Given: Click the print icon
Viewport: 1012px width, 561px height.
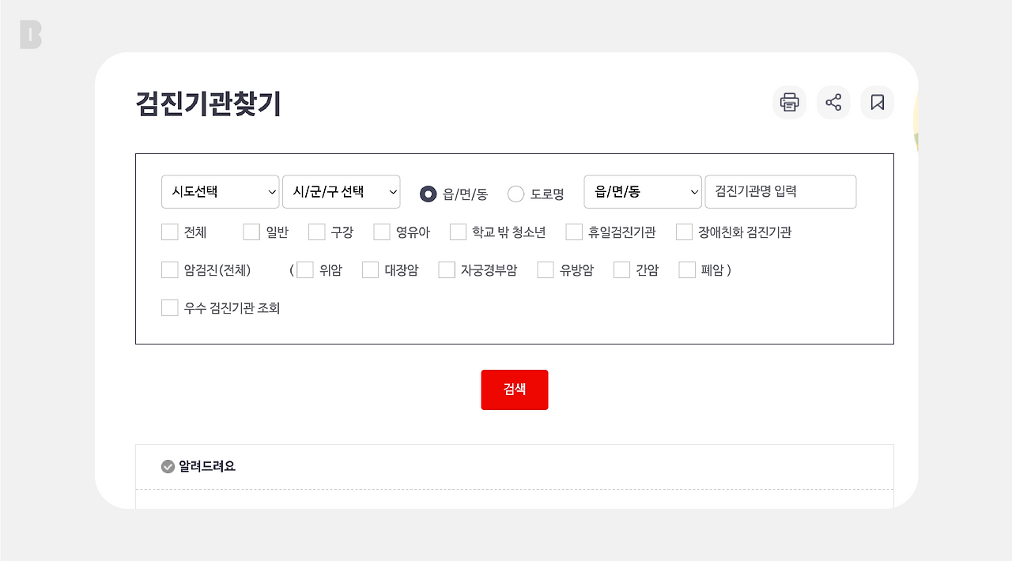Looking at the screenshot, I should coord(789,102).
